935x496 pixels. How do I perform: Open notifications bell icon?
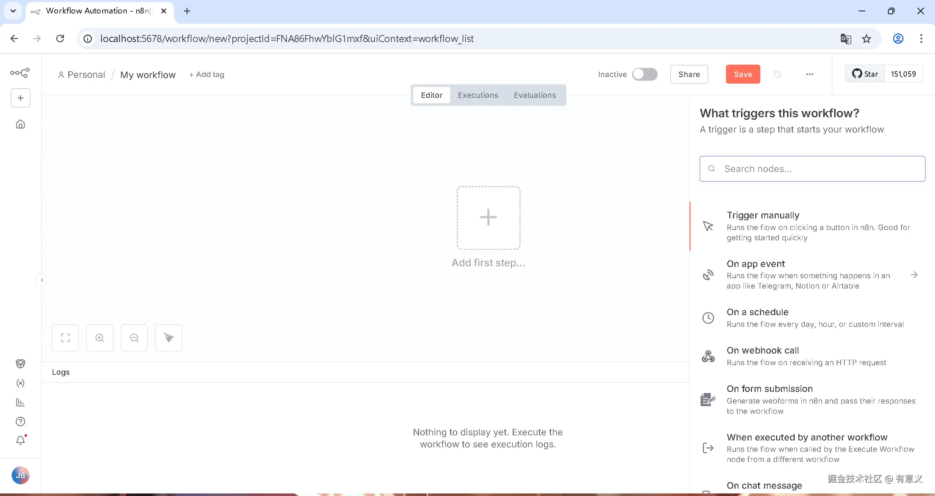coord(20,440)
